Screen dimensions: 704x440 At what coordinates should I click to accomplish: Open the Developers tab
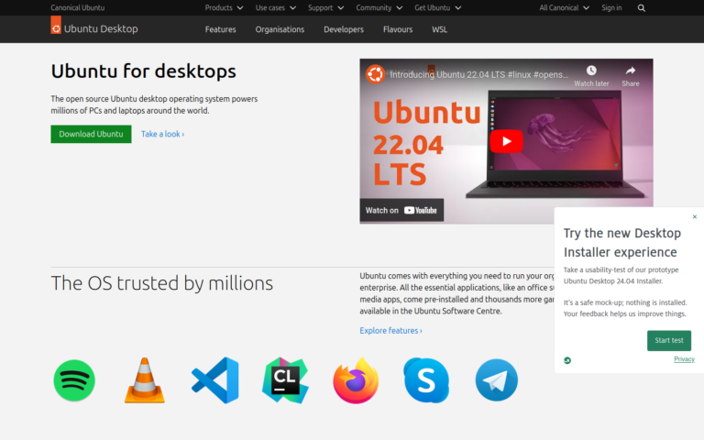(x=344, y=29)
